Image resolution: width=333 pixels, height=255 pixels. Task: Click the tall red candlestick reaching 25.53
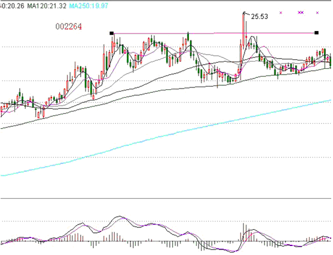point(243,29)
